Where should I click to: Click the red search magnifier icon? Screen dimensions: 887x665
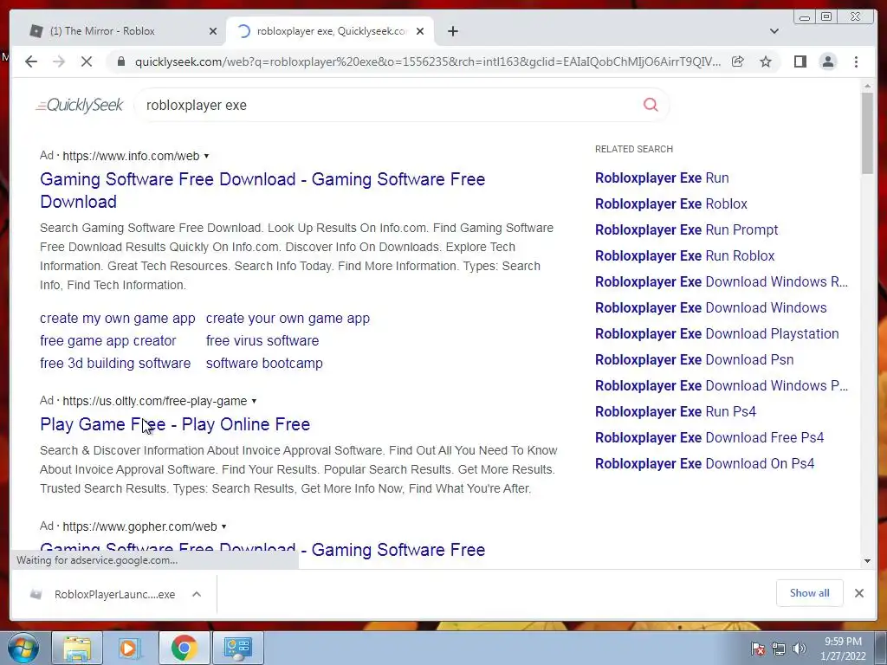(651, 105)
